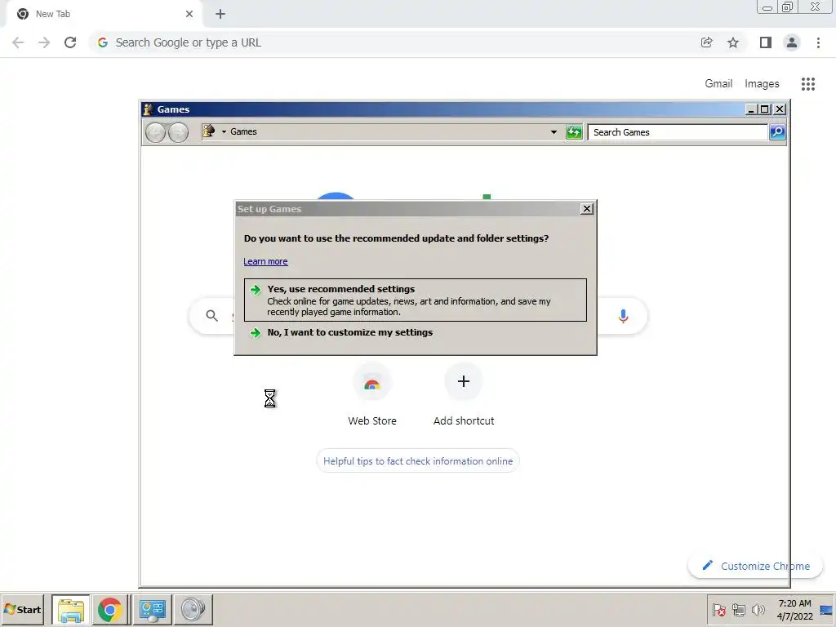Start voice search with the microphone
This screenshot has width=836, height=627.
pos(623,316)
